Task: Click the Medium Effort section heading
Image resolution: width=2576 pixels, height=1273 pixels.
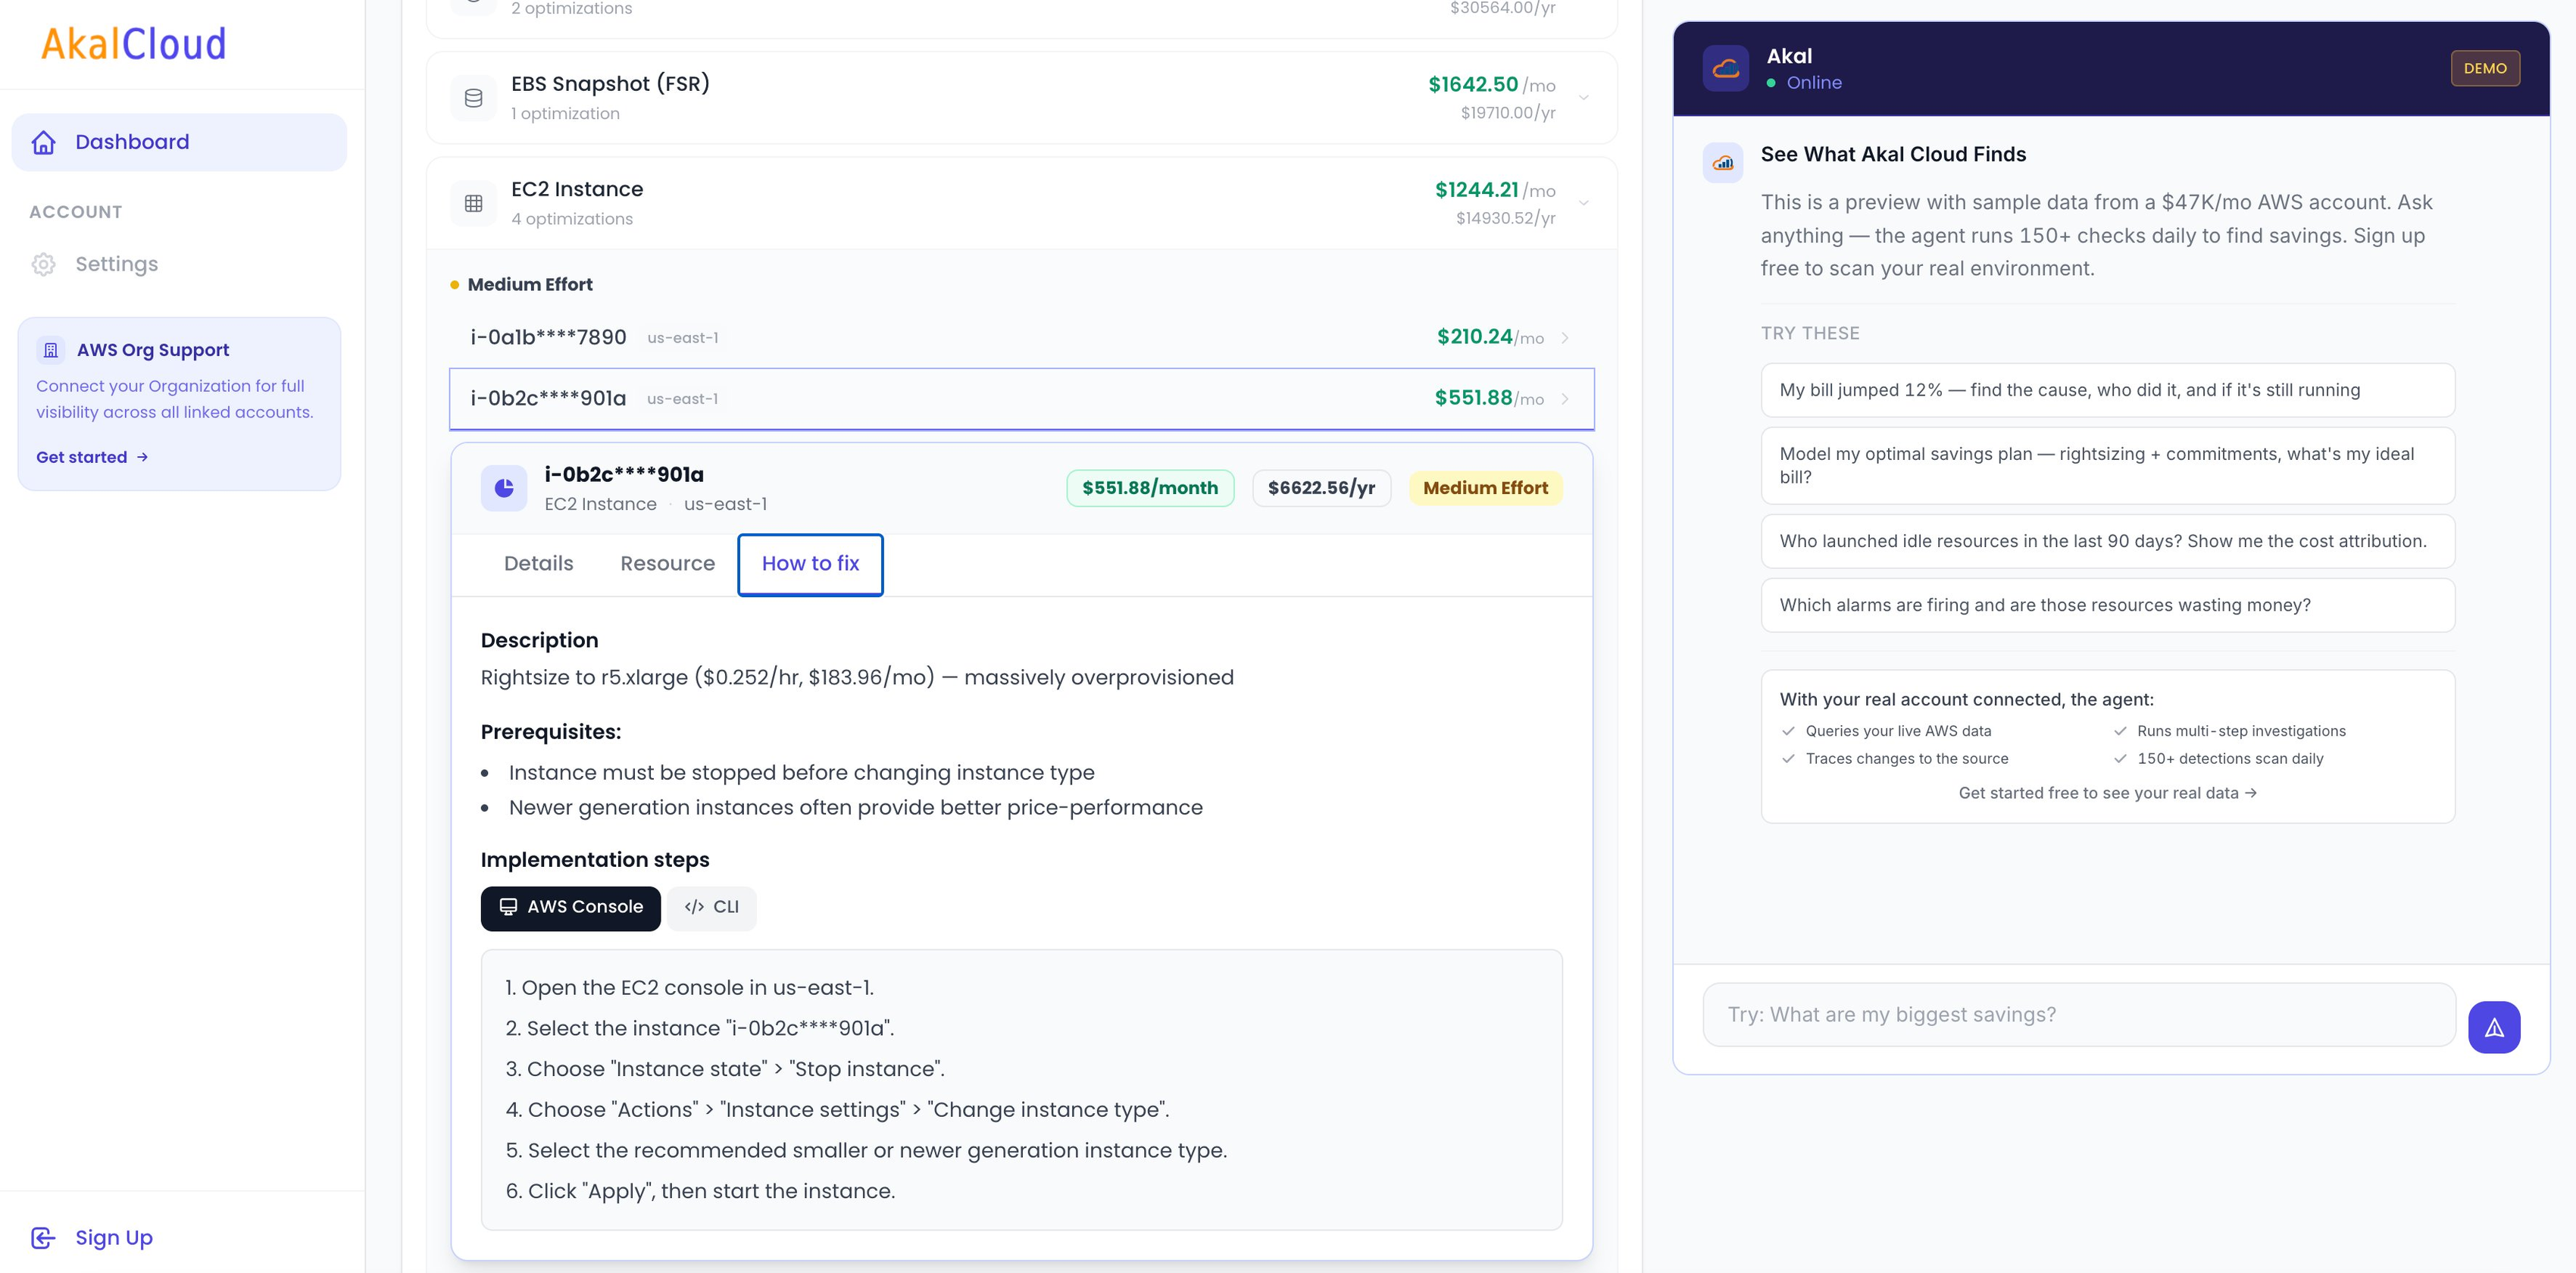Action: pos(530,285)
